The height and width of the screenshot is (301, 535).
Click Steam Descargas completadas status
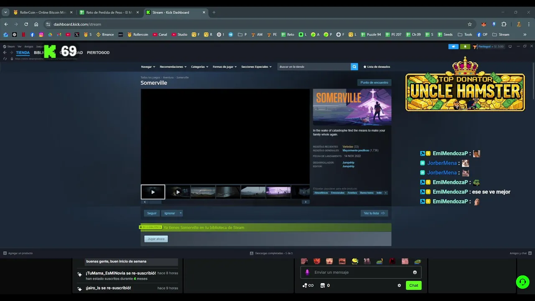pos(271,253)
